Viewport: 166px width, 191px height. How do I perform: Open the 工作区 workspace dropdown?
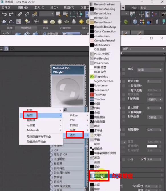(153, 8)
